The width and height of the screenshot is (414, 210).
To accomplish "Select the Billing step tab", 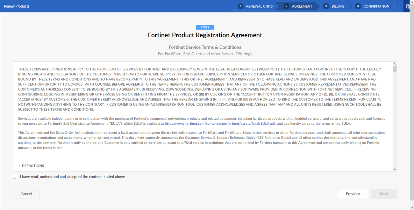I will (x=334, y=6).
